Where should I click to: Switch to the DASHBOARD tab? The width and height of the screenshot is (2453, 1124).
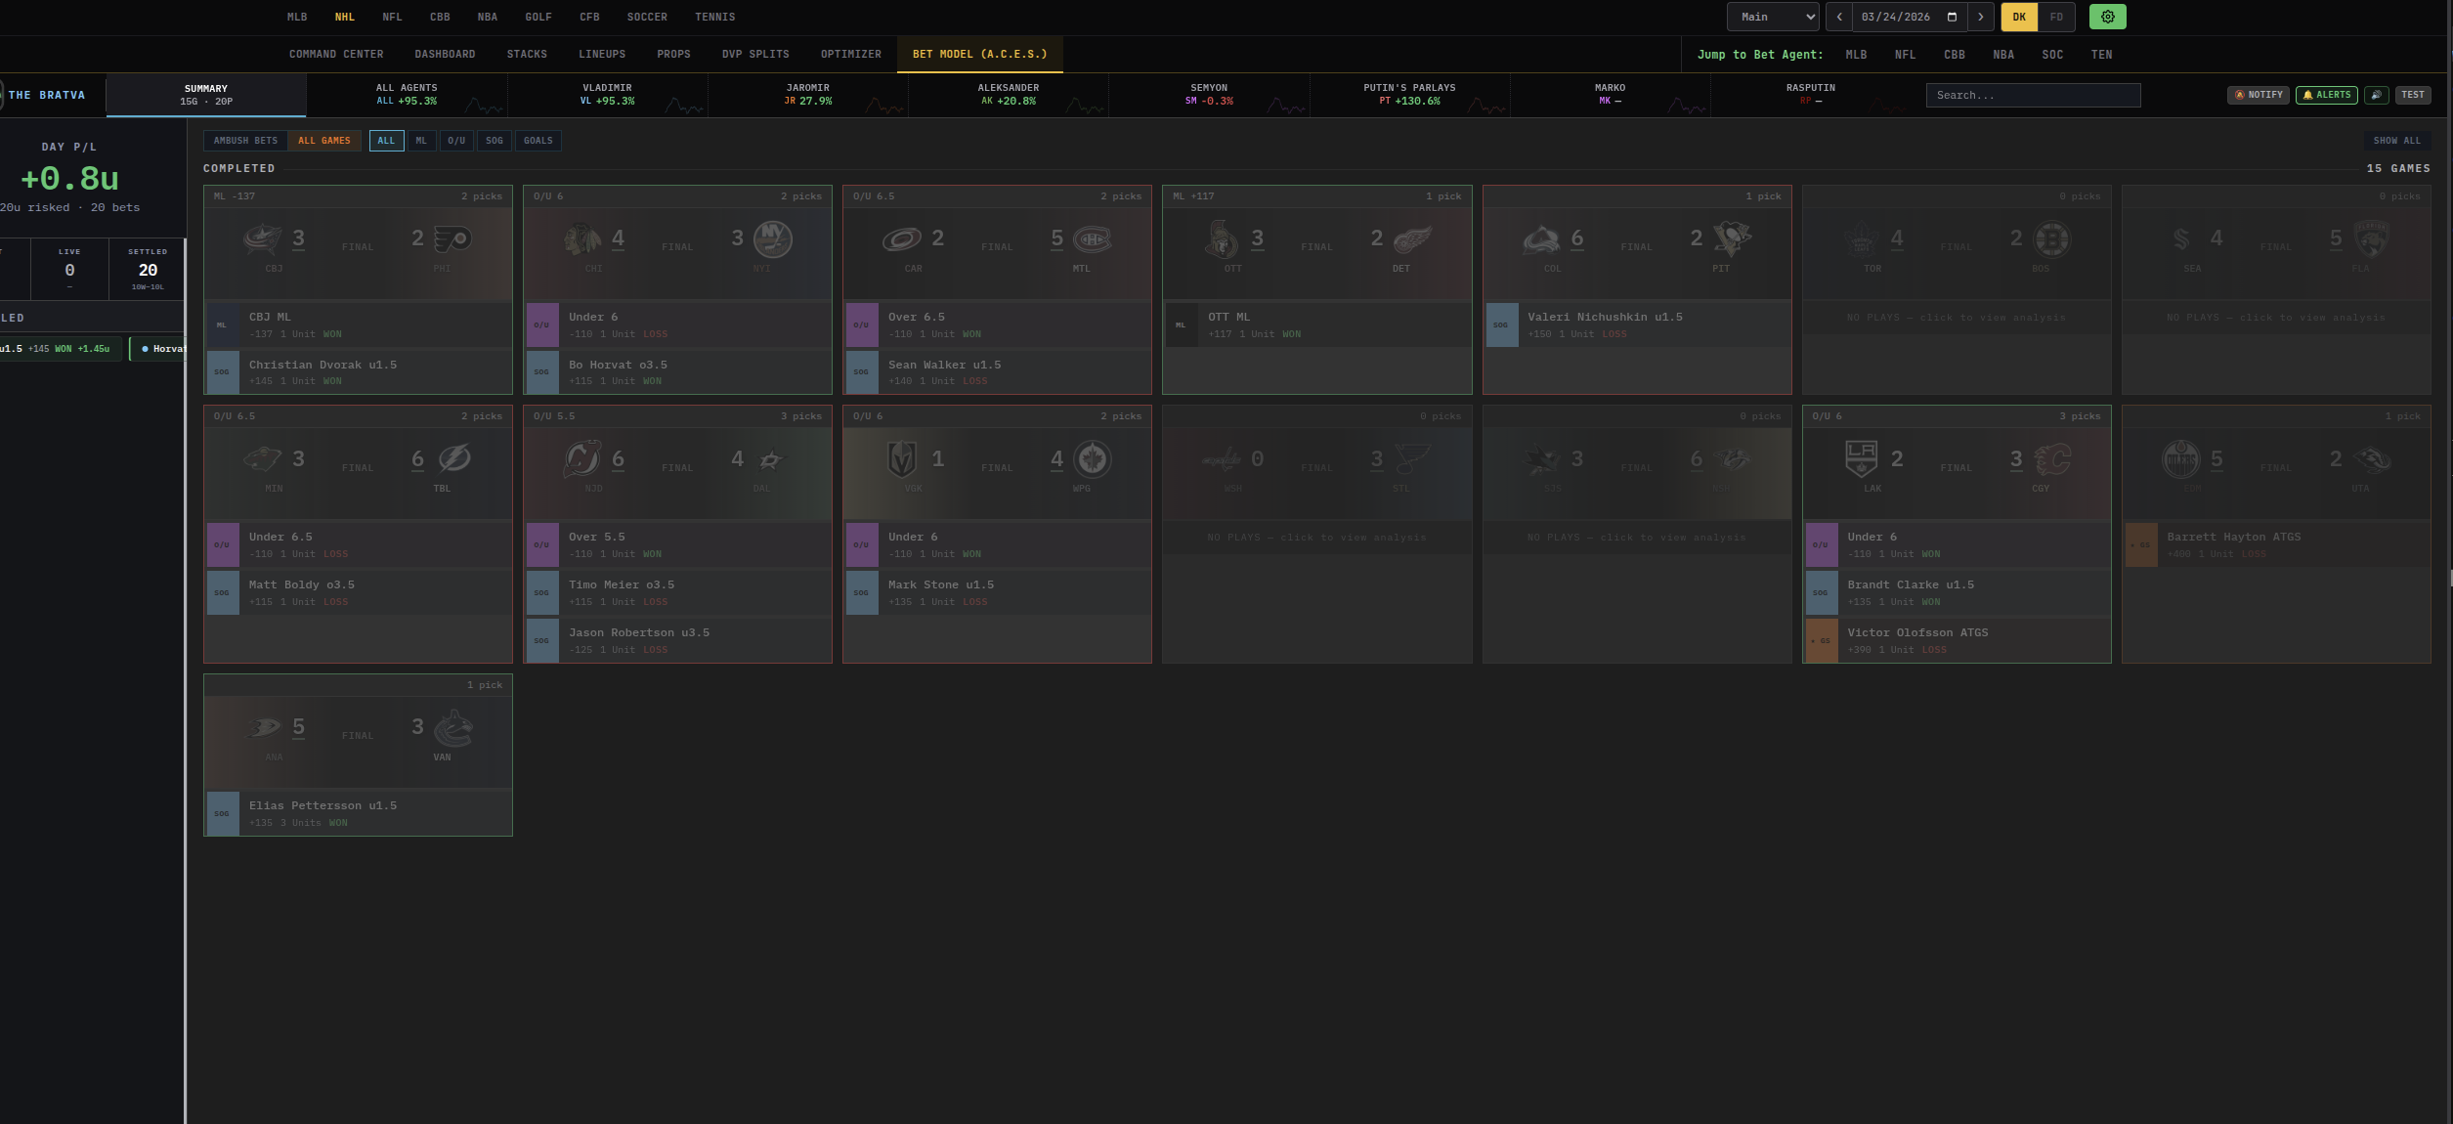pyautogui.click(x=446, y=54)
